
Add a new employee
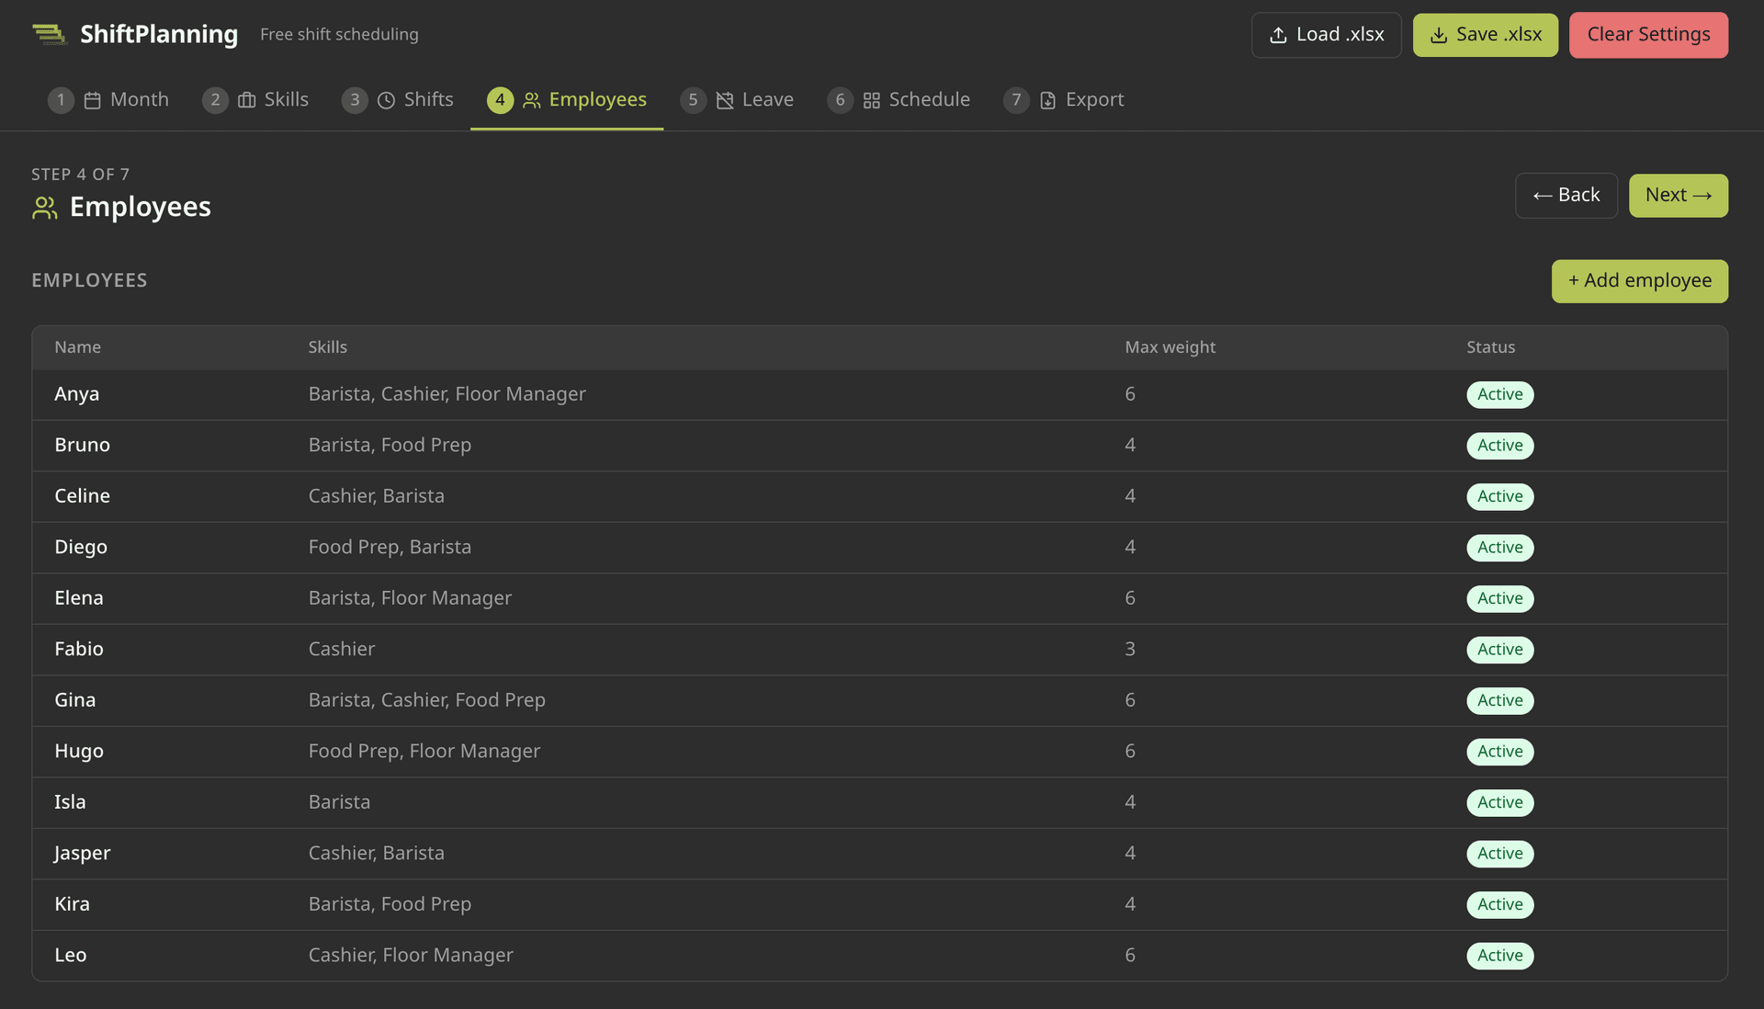(x=1639, y=281)
